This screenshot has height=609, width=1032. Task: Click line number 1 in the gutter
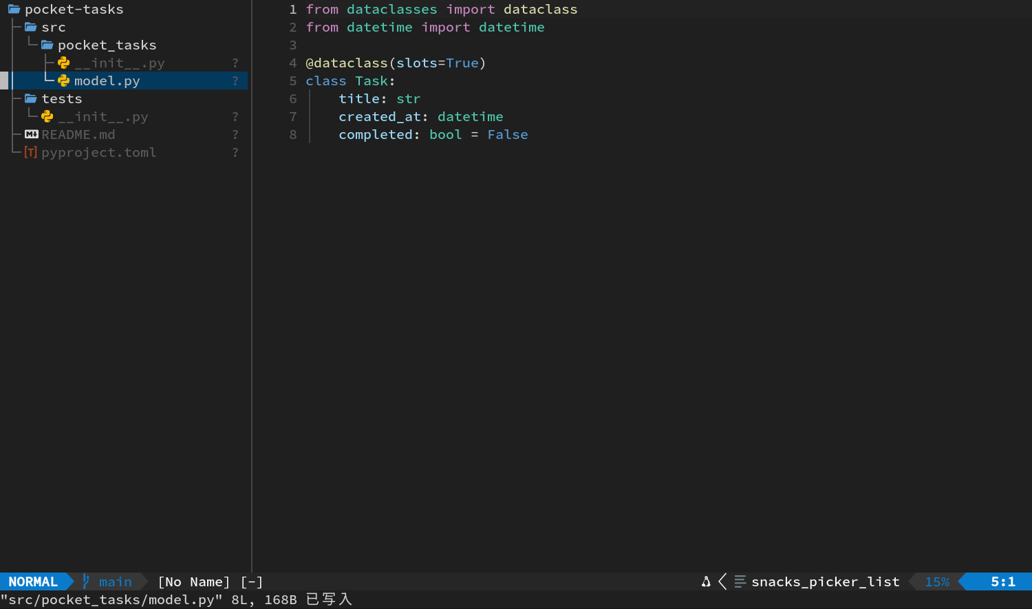293,10
